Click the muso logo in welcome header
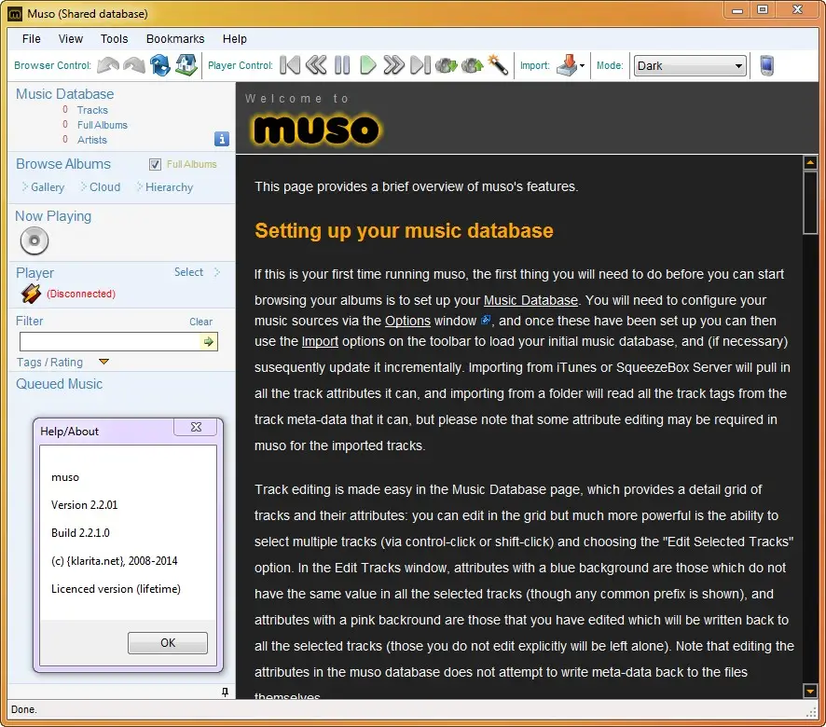Viewport: 826px width, 727px height. [x=315, y=130]
